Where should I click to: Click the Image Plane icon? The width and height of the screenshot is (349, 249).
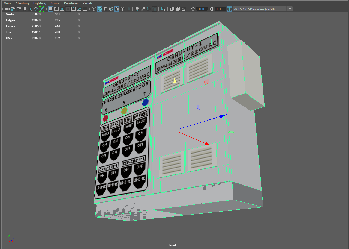30,9
